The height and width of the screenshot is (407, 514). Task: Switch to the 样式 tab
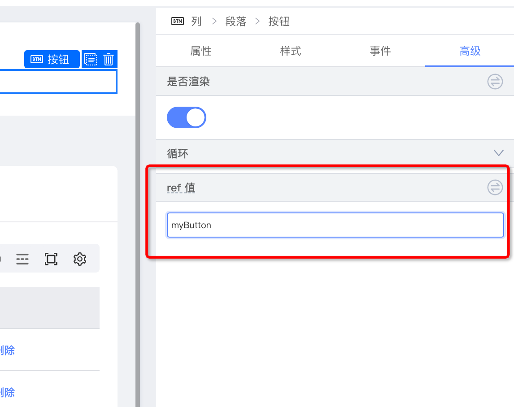[290, 51]
